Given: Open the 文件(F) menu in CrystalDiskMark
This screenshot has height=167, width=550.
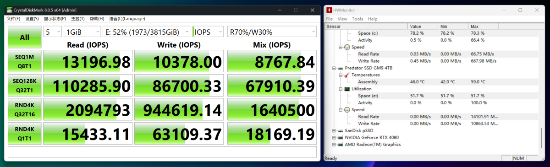Looking at the screenshot, I should click(x=13, y=19).
